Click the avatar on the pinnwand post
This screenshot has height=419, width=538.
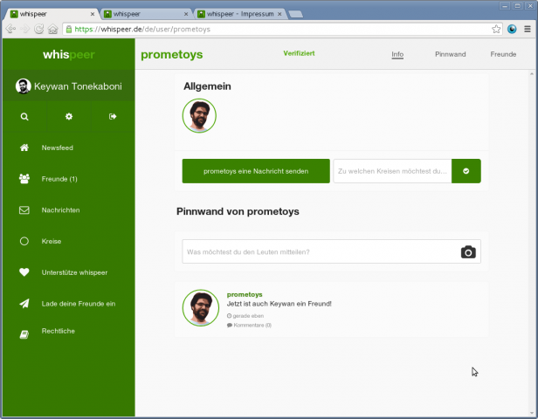[x=201, y=307]
